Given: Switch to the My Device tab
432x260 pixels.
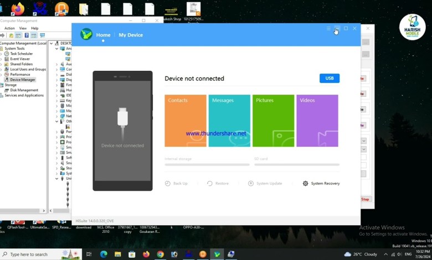Looking at the screenshot, I should point(131,35).
